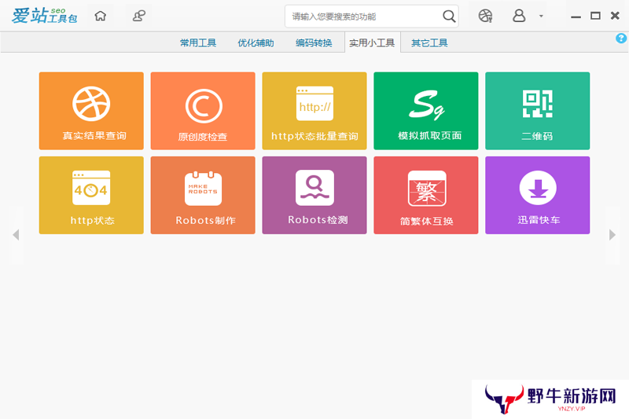The width and height of the screenshot is (629, 419).
Task: Click the user account icon
Action: click(519, 16)
